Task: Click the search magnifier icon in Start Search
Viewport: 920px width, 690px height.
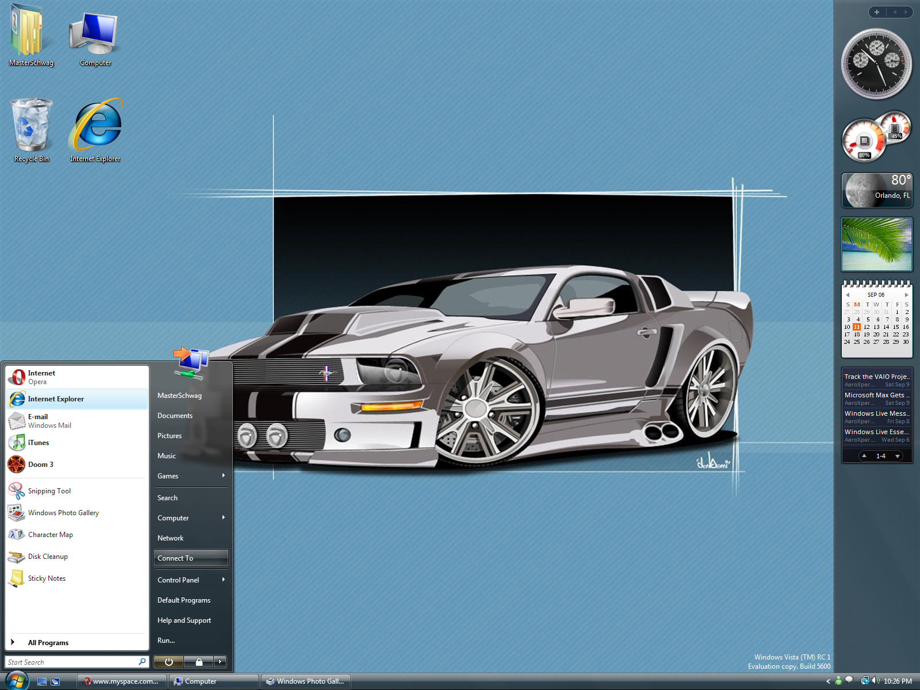Action: tap(142, 662)
